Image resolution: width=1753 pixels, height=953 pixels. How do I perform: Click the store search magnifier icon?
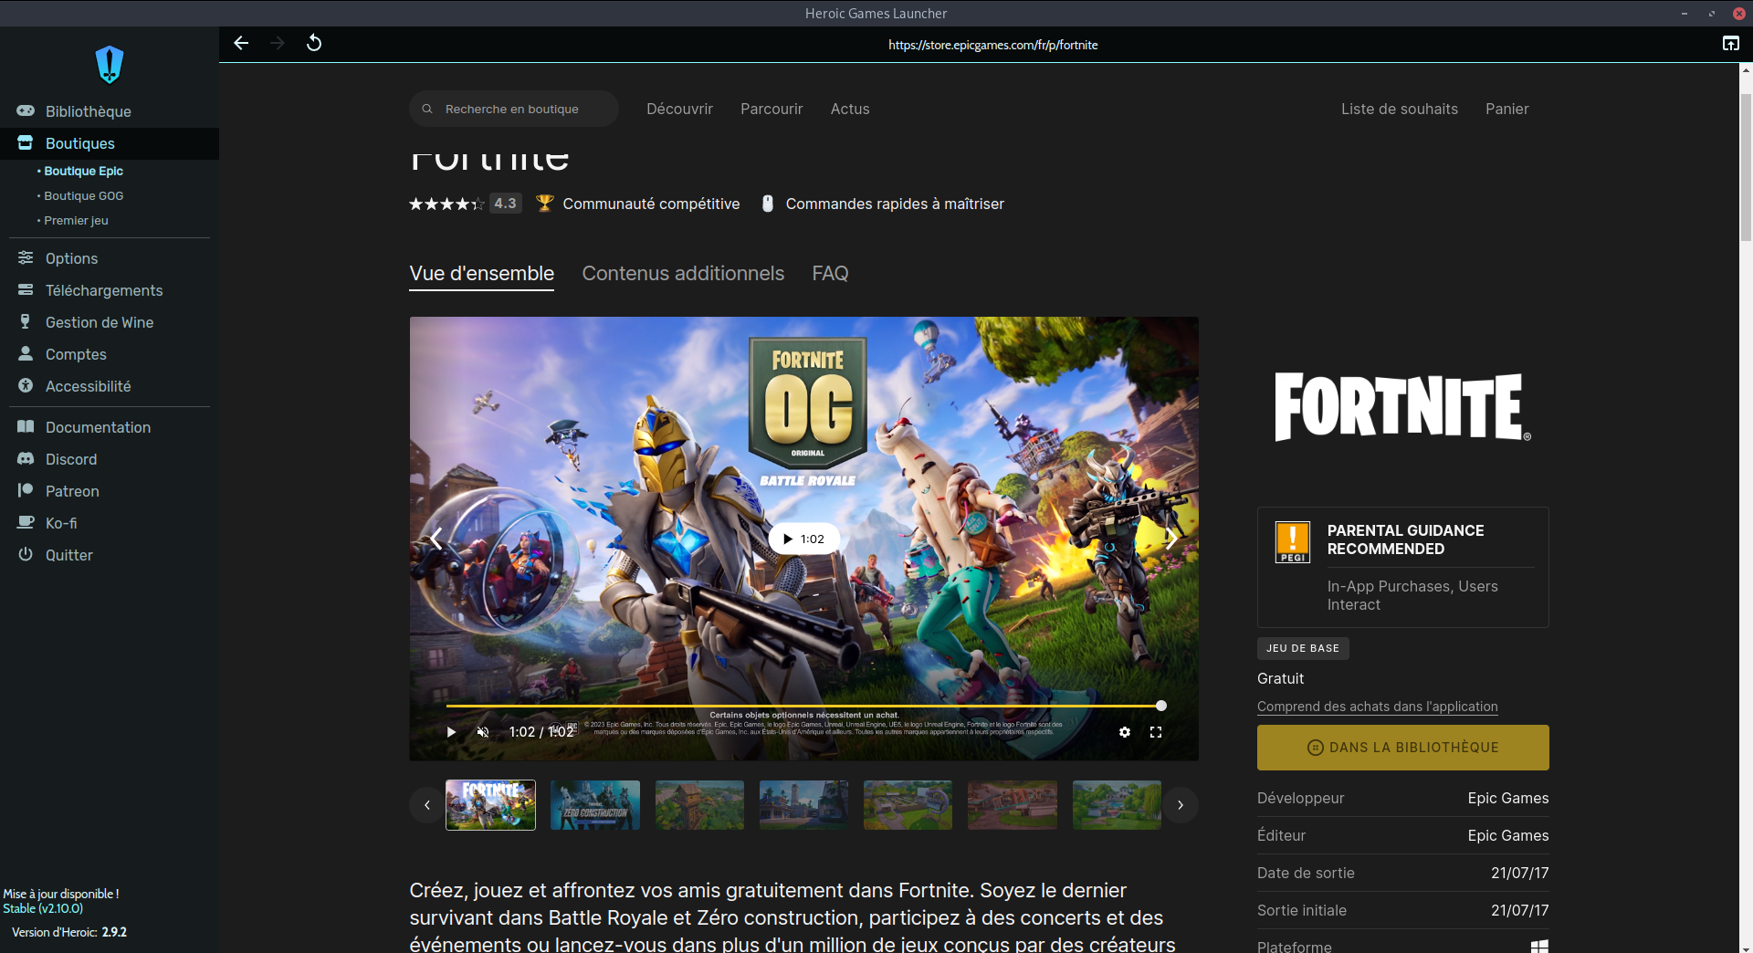427,109
